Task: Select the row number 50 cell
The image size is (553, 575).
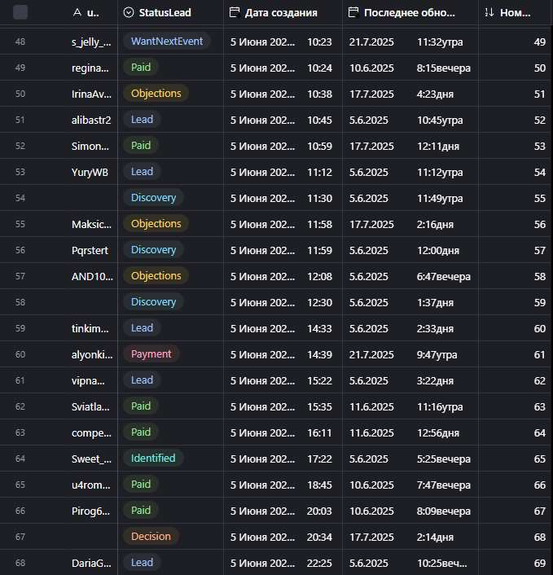Action: tap(20, 94)
